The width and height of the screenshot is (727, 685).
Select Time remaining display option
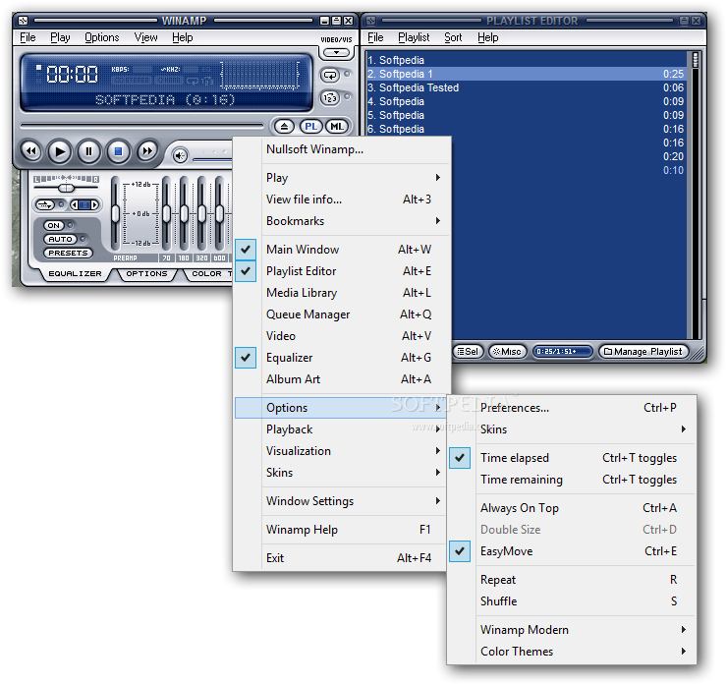pyautogui.click(x=572, y=480)
